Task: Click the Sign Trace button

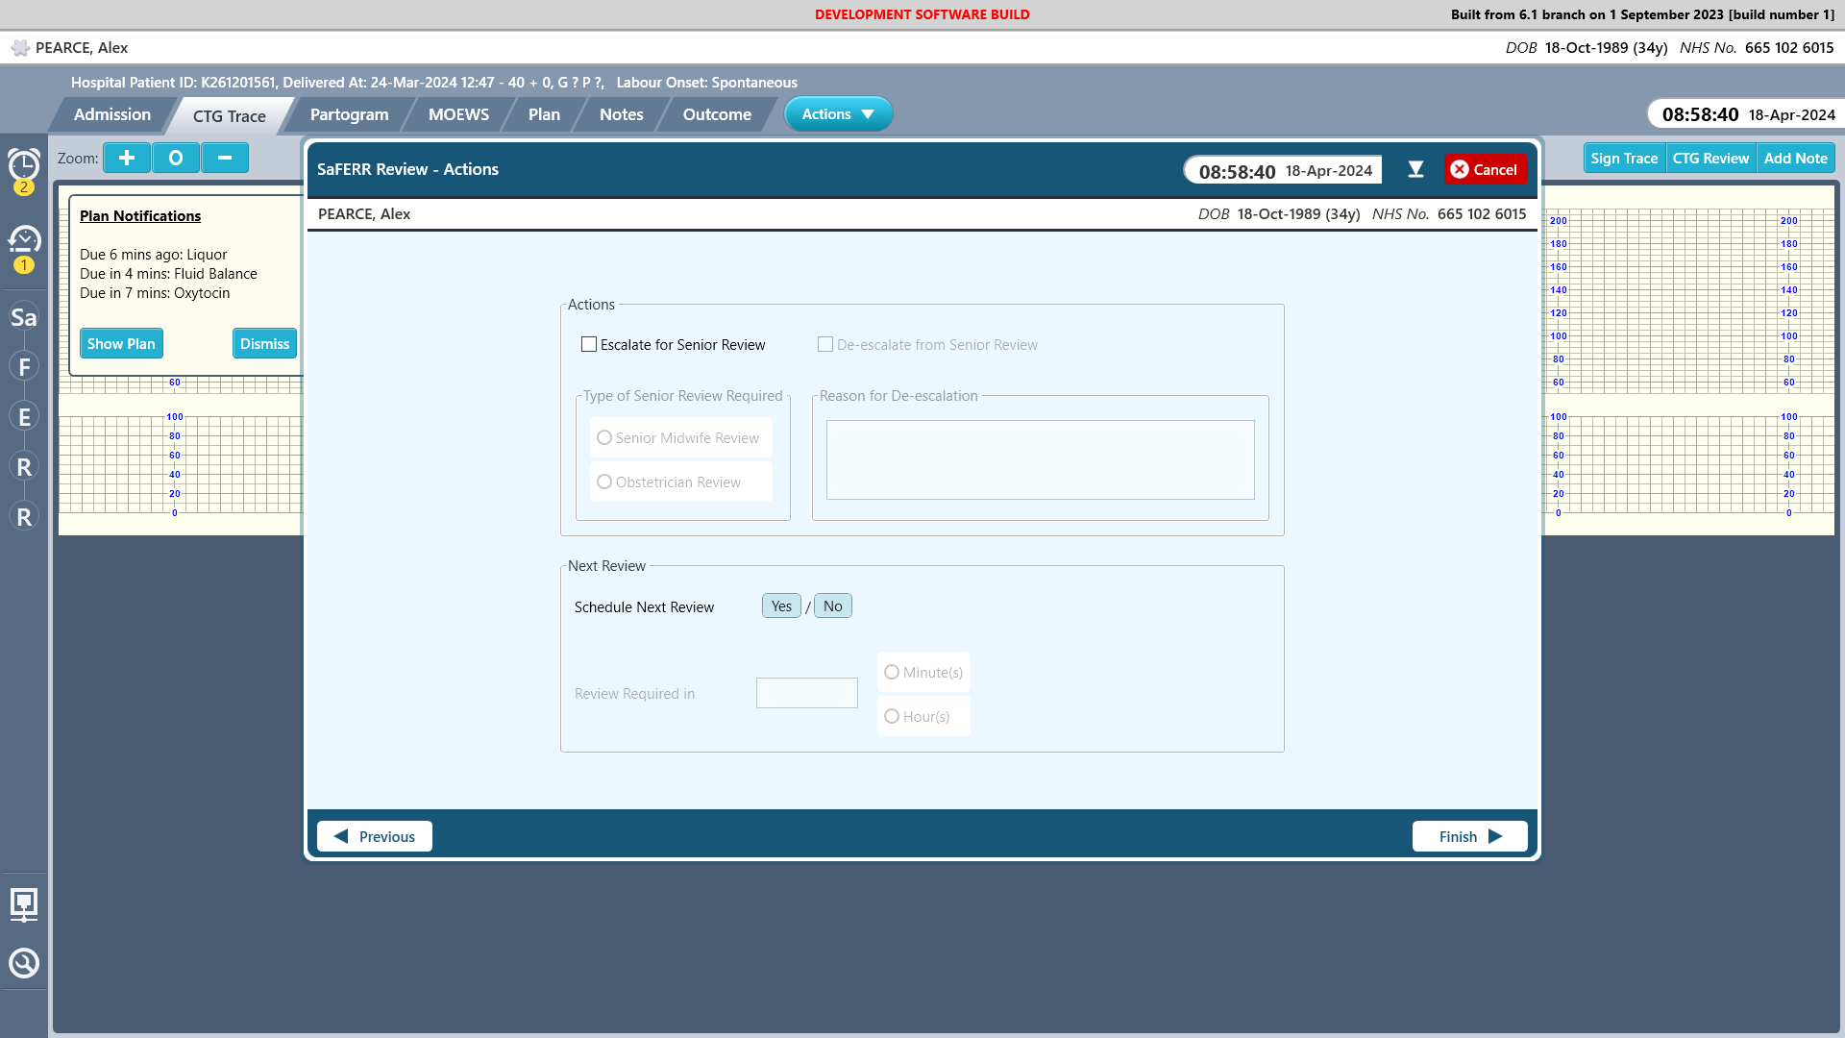Action: [1624, 158]
